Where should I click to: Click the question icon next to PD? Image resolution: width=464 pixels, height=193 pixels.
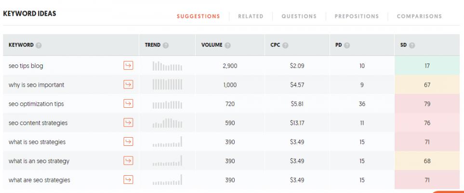tap(346, 45)
